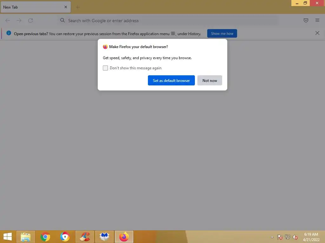Click the blue info icon in notification bar
The width and height of the screenshot is (325, 243).
pos(9,33)
